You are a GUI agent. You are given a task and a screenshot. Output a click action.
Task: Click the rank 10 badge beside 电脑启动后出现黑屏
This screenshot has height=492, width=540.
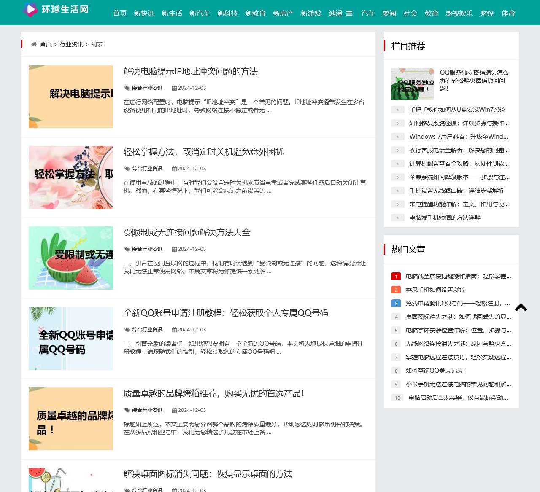tap(397, 398)
